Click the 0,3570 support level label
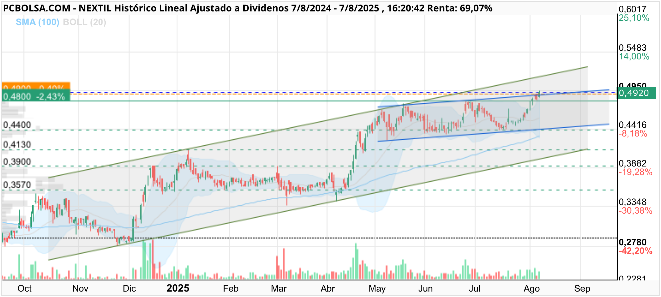661x297 pixels. pyautogui.click(x=17, y=185)
